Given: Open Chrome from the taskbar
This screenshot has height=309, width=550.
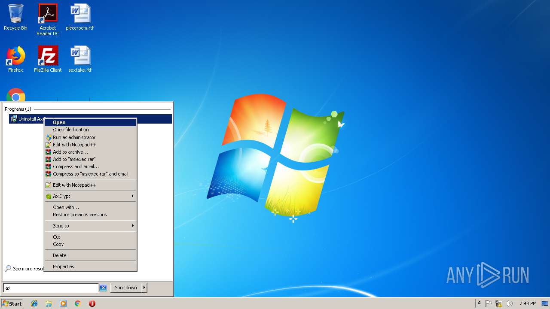Looking at the screenshot, I should pos(78,303).
